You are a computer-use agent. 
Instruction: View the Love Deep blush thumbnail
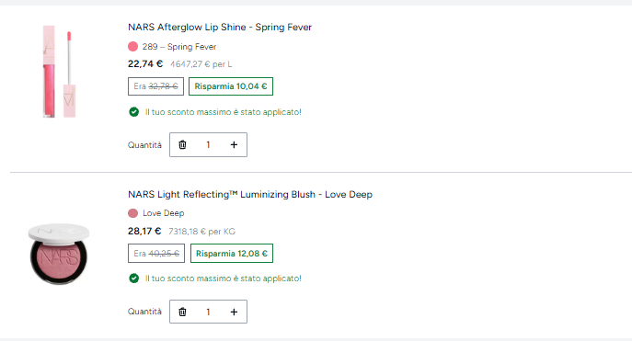click(x=59, y=254)
